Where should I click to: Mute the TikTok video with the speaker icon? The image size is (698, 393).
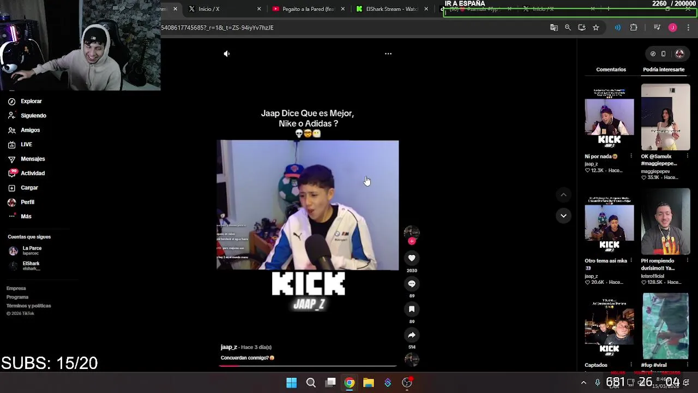coord(227,53)
